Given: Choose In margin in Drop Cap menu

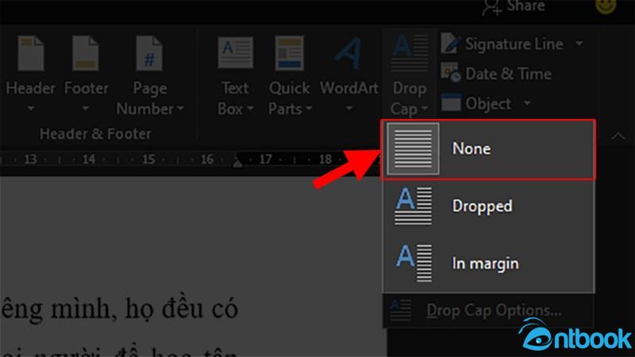Looking at the screenshot, I should (x=488, y=263).
